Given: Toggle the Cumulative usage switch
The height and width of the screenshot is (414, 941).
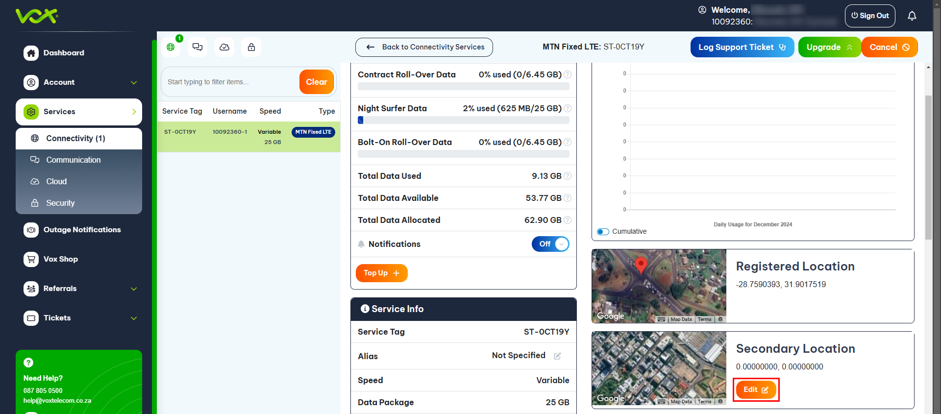Looking at the screenshot, I should click(x=603, y=232).
